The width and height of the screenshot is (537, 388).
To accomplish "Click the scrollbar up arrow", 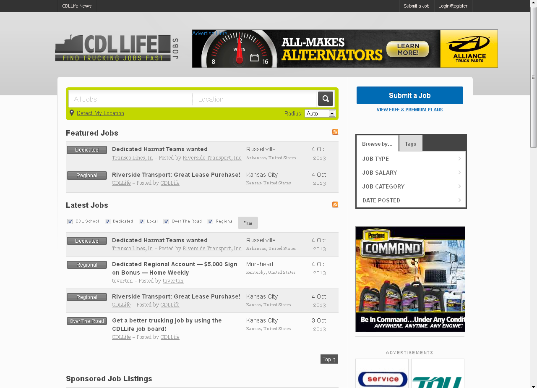I will tap(534, 3).
